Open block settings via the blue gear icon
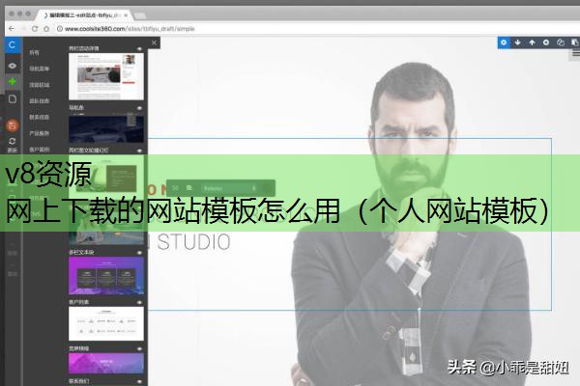Screen dimensions: 580x386 (x=504, y=42)
